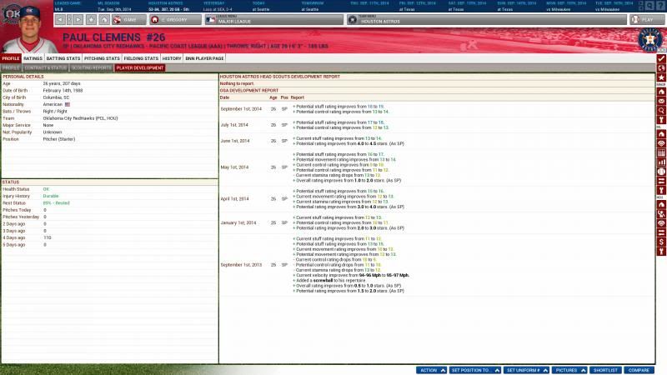Open the mail envelope icon in sidebar
The height and width of the screenshot is (375, 667).
(x=661, y=101)
